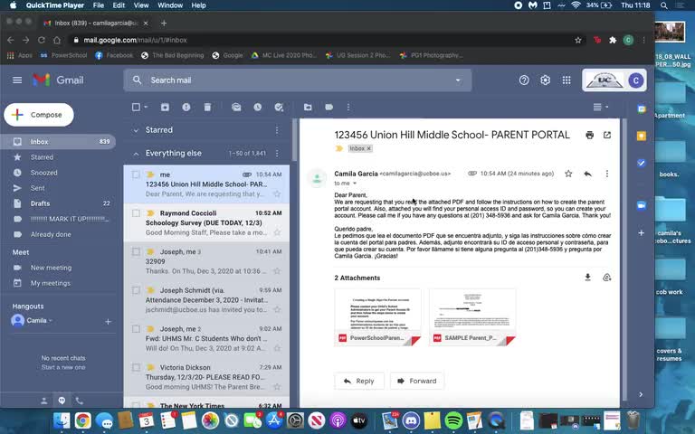Click Get add-ons plus icon in side panel
Image resolution: width=695 pixels, height=434 pixels.
pos(642,232)
